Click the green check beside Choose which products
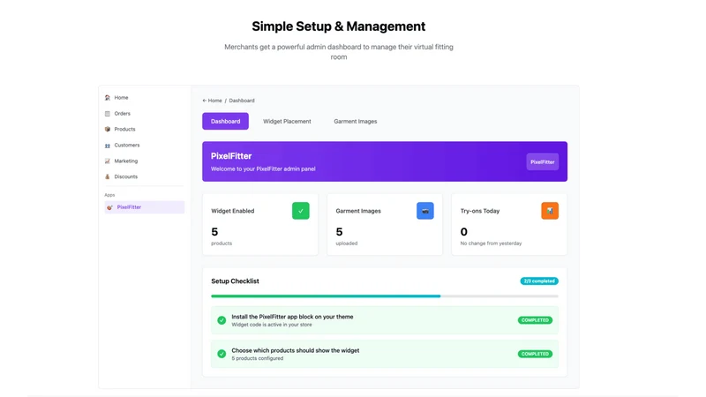This screenshot has width=706, height=397. click(x=222, y=354)
